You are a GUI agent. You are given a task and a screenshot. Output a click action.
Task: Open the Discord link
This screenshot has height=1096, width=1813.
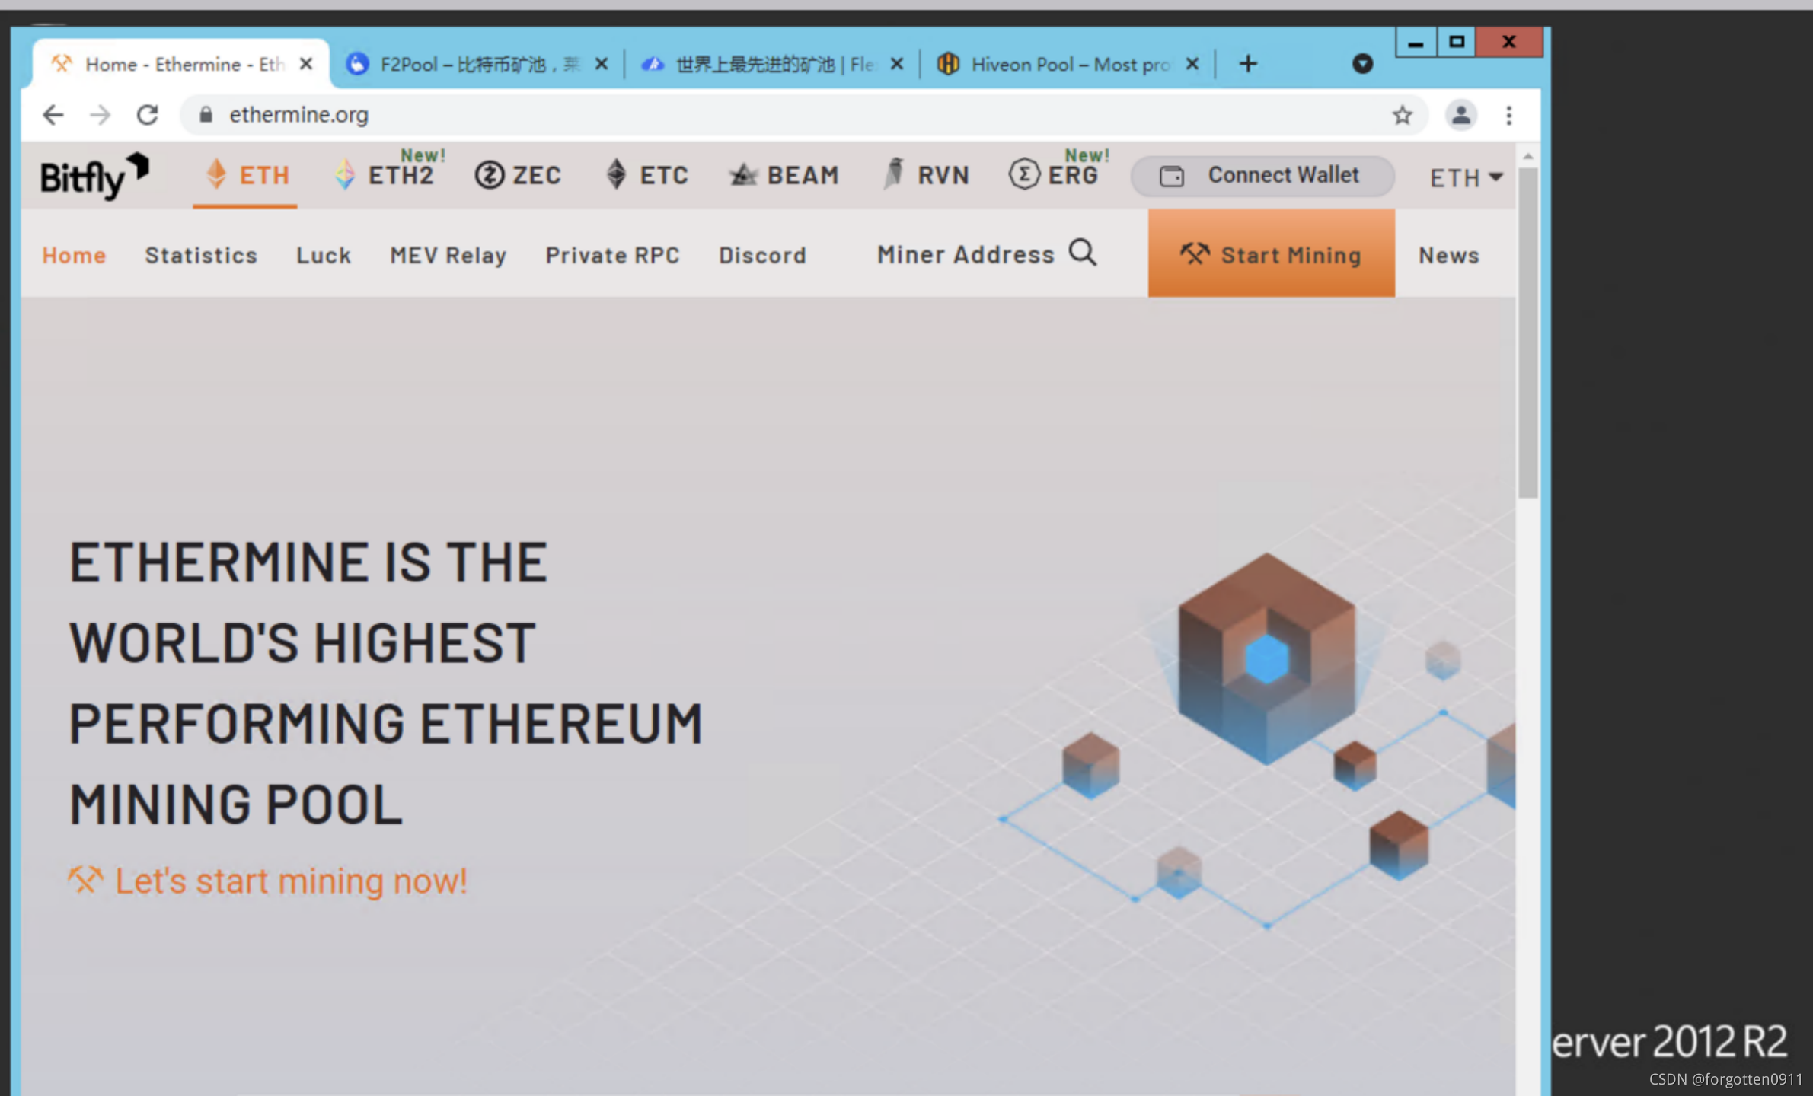[x=762, y=255]
